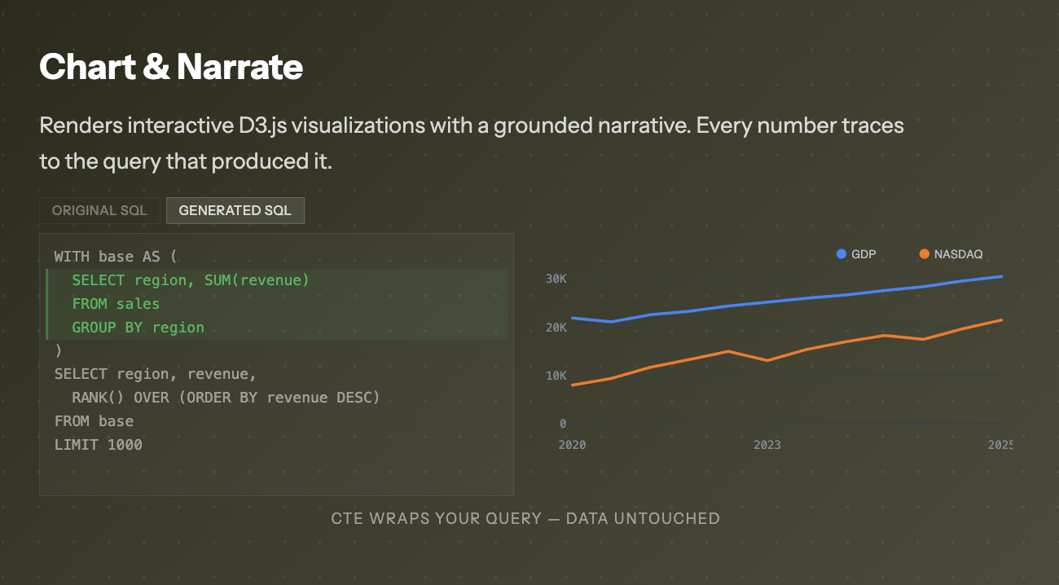Click the GDP legend label

pyautogui.click(x=863, y=254)
